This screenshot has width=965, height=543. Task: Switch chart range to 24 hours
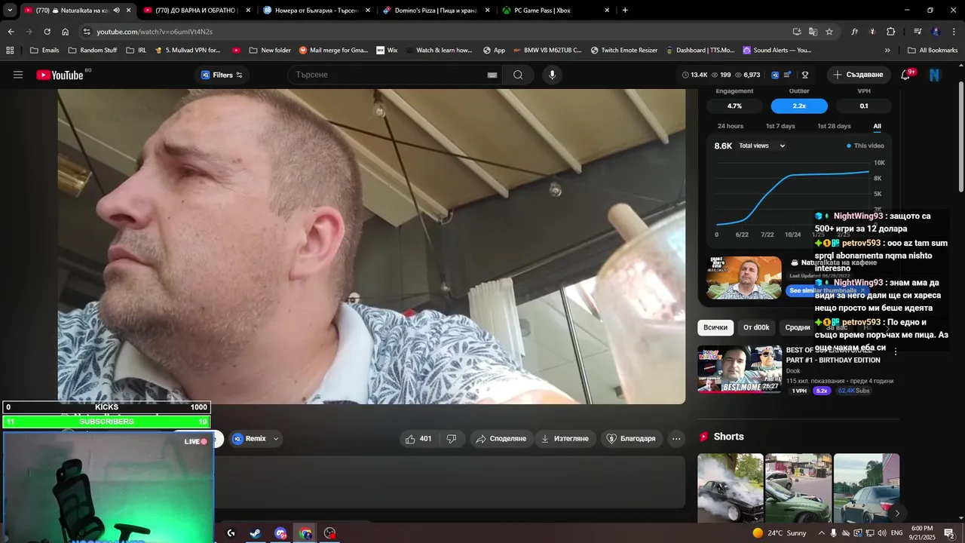tap(731, 126)
